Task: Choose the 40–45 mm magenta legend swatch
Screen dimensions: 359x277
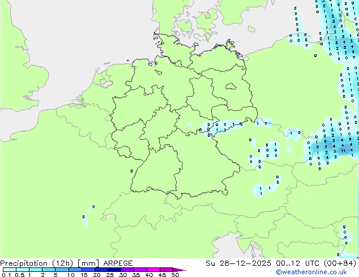Action: (153, 270)
